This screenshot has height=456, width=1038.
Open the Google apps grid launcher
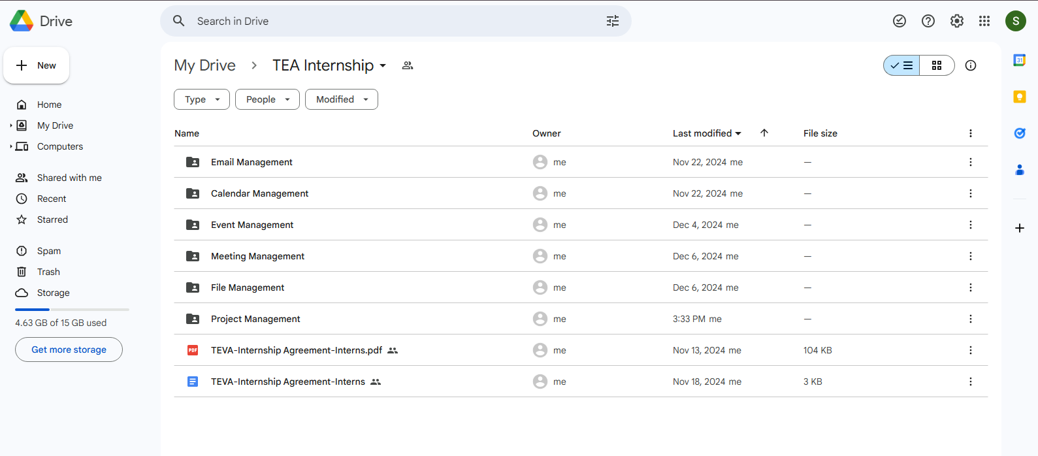coord(984,21)
